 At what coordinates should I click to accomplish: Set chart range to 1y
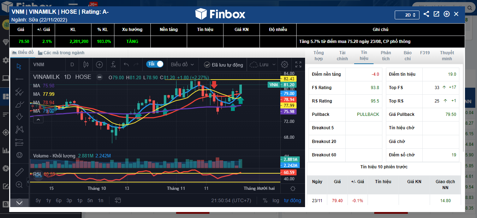coord(48,200)
